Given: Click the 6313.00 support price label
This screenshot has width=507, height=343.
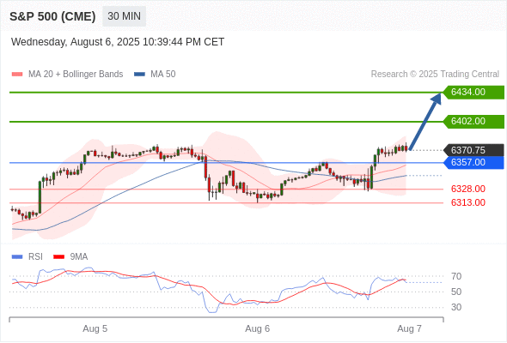Looking at the screenshot, I should pyautogui.click(x=468, y=202).
